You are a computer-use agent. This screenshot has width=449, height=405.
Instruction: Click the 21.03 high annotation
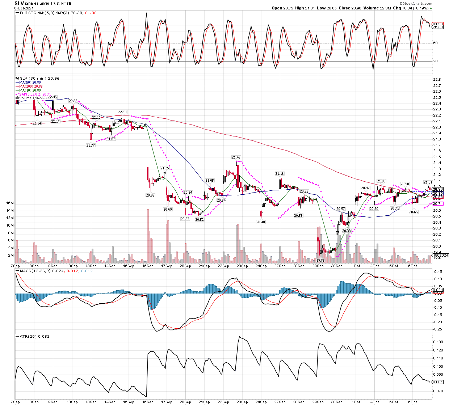[x=381, y=181]
